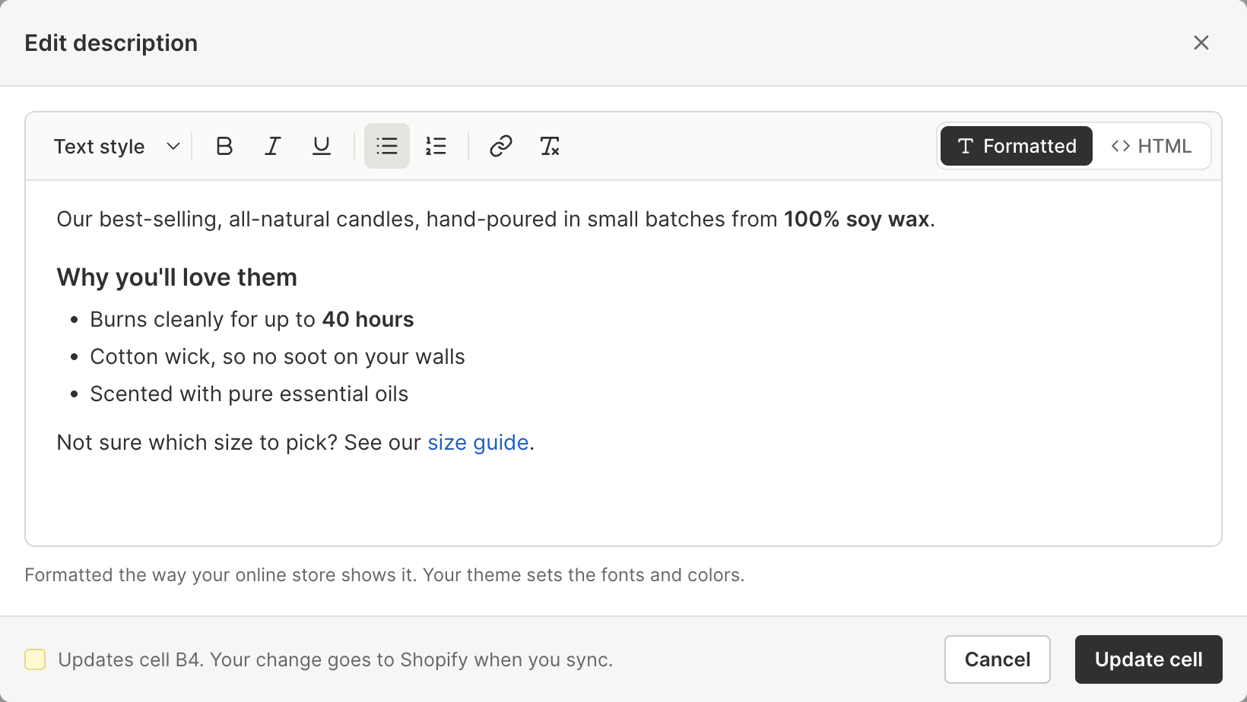Switch to HTML view
The width and height of the screenshot is (1247, 702).
[1151, 146]
